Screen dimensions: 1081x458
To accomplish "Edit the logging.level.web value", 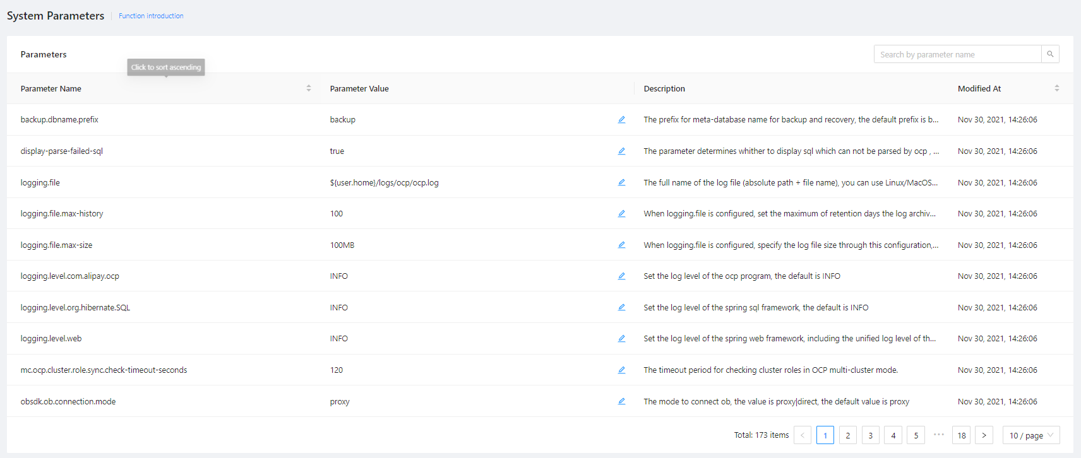I will click(x=621, y=339).
